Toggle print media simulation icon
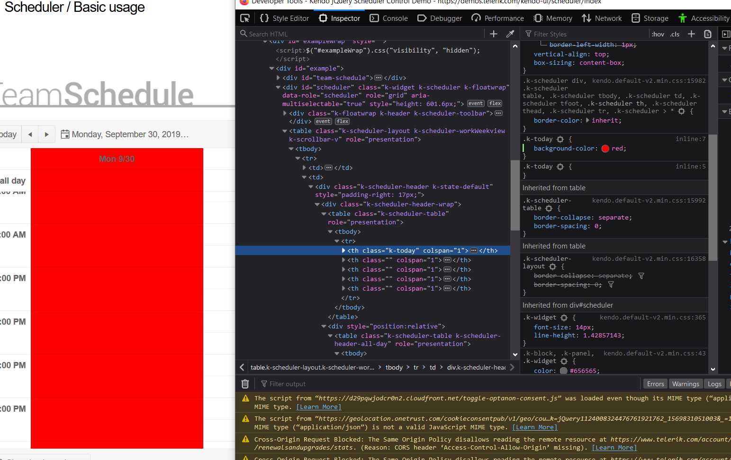Viewport: 731px width, 460px height. click(708, 34)
